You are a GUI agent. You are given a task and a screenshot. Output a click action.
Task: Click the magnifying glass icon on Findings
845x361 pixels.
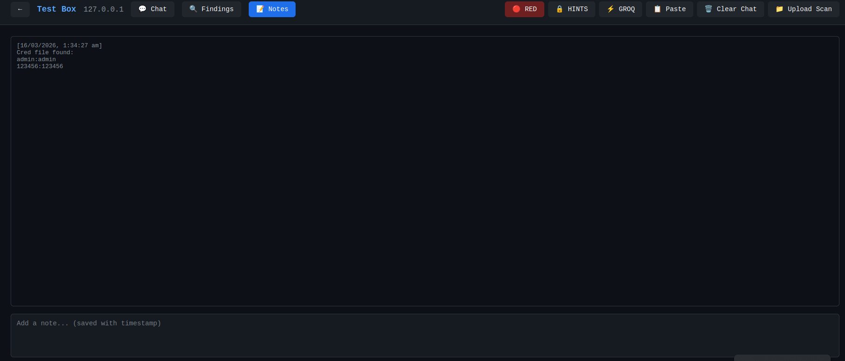pos(193,9)
